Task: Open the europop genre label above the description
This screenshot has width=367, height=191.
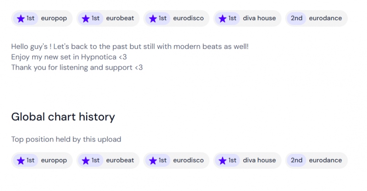Action: [x=54, y=18]
